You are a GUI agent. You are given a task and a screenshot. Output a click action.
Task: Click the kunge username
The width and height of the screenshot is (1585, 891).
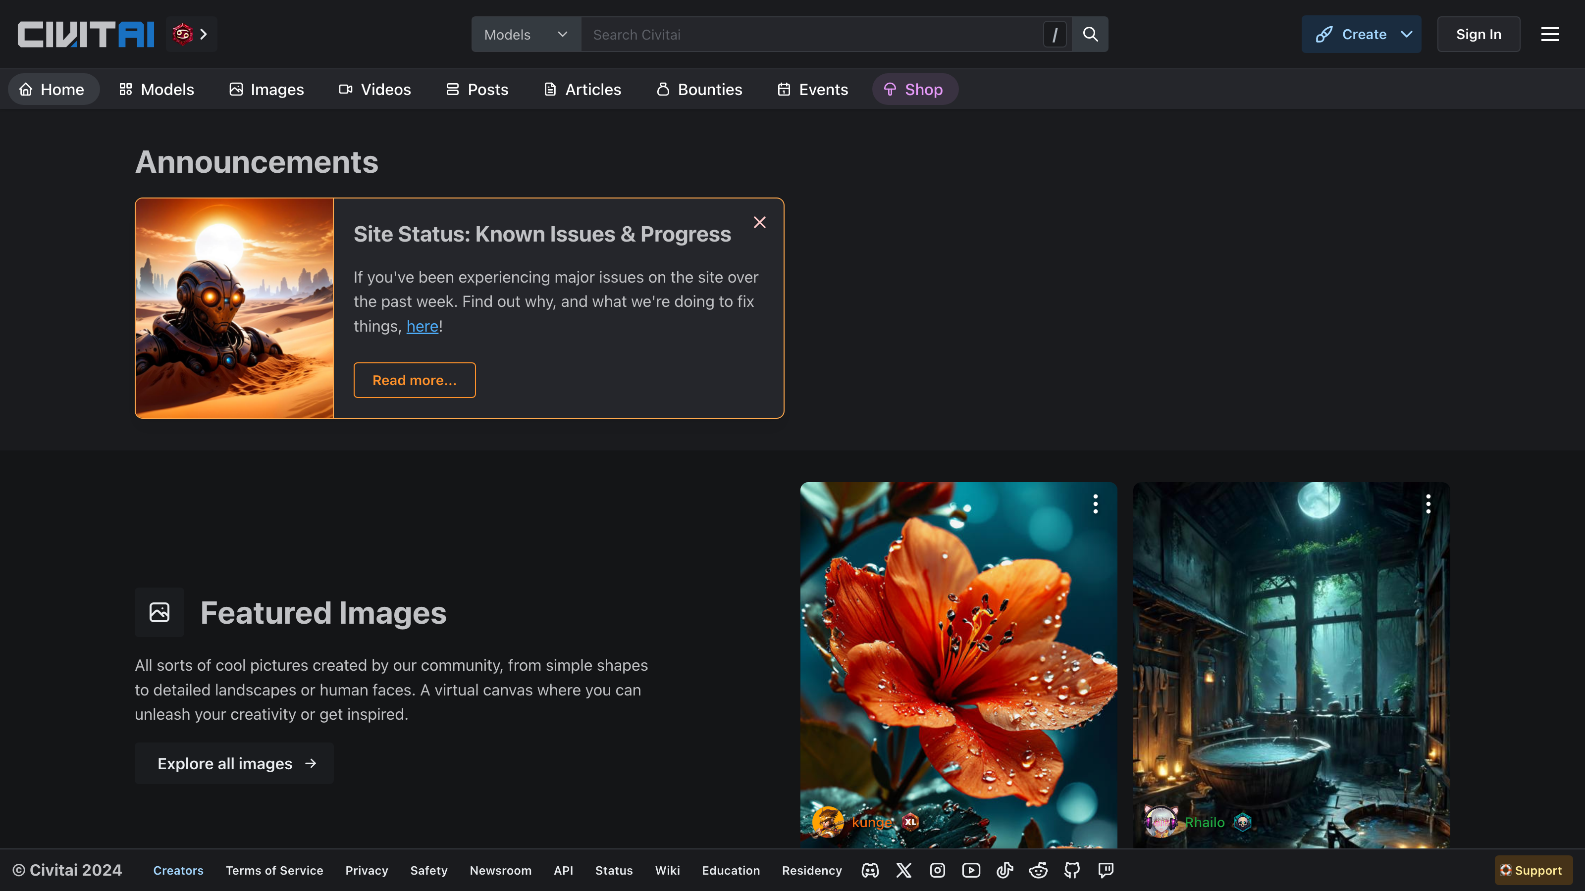click(x=872, y=822)
